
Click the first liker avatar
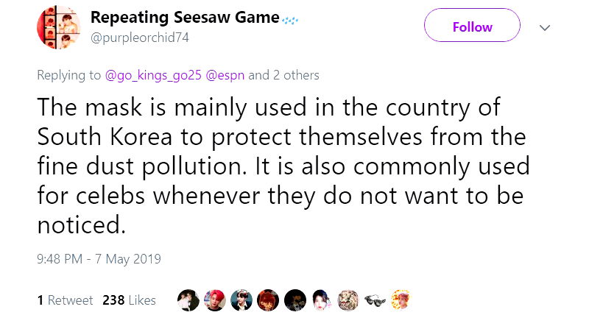tap(188, 300)
